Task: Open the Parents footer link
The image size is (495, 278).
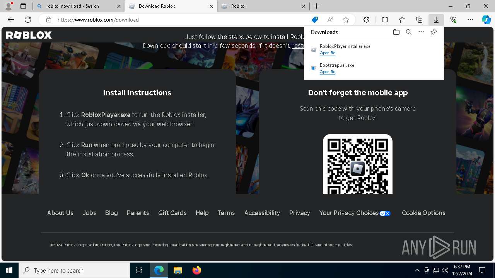Action: [138, 213]
